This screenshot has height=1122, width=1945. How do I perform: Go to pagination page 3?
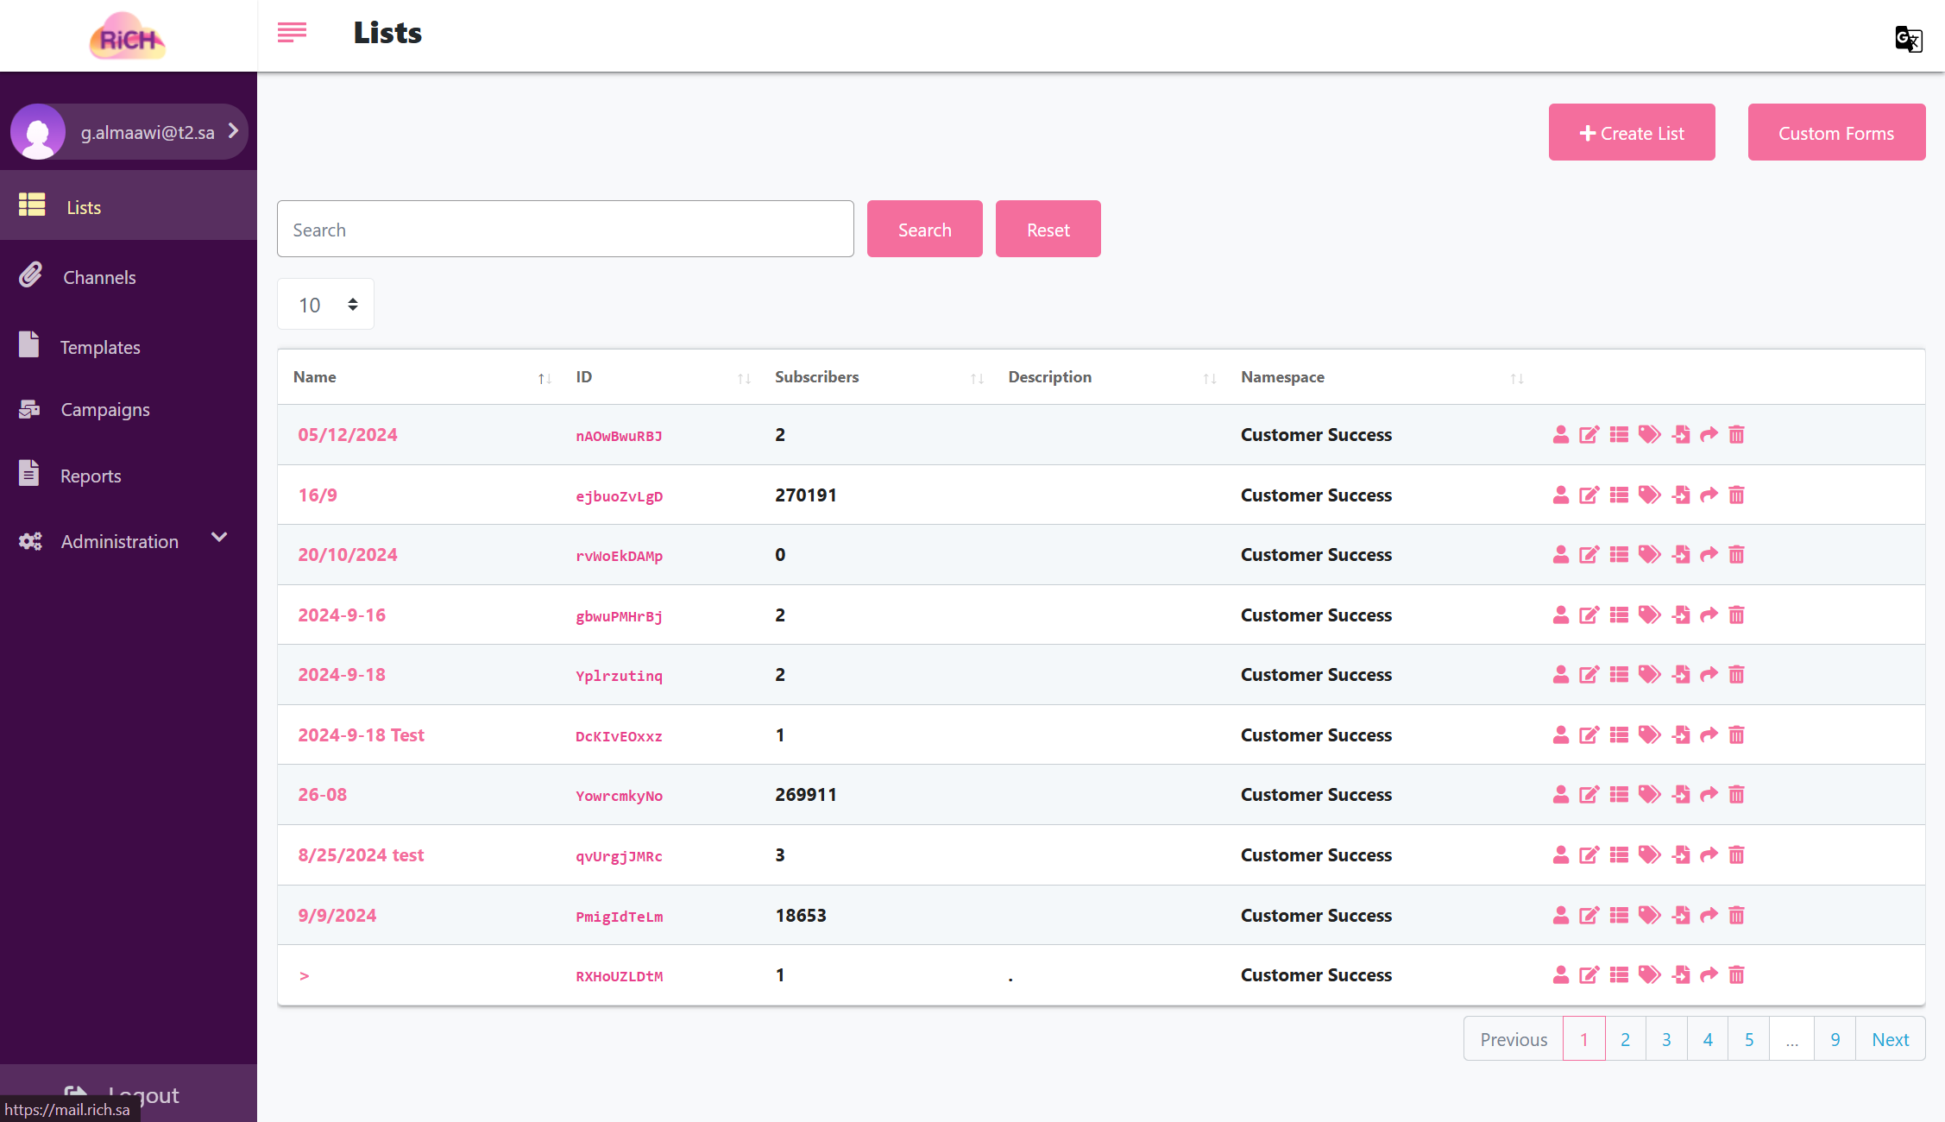click(1666, 1039)
